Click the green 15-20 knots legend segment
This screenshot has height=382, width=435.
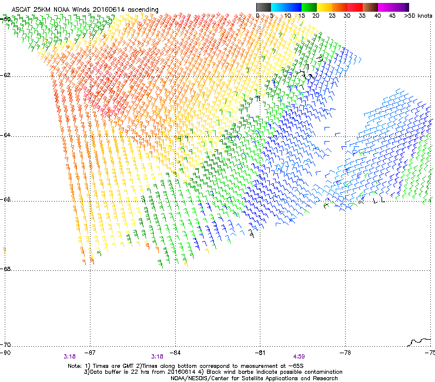coord(309,7)
